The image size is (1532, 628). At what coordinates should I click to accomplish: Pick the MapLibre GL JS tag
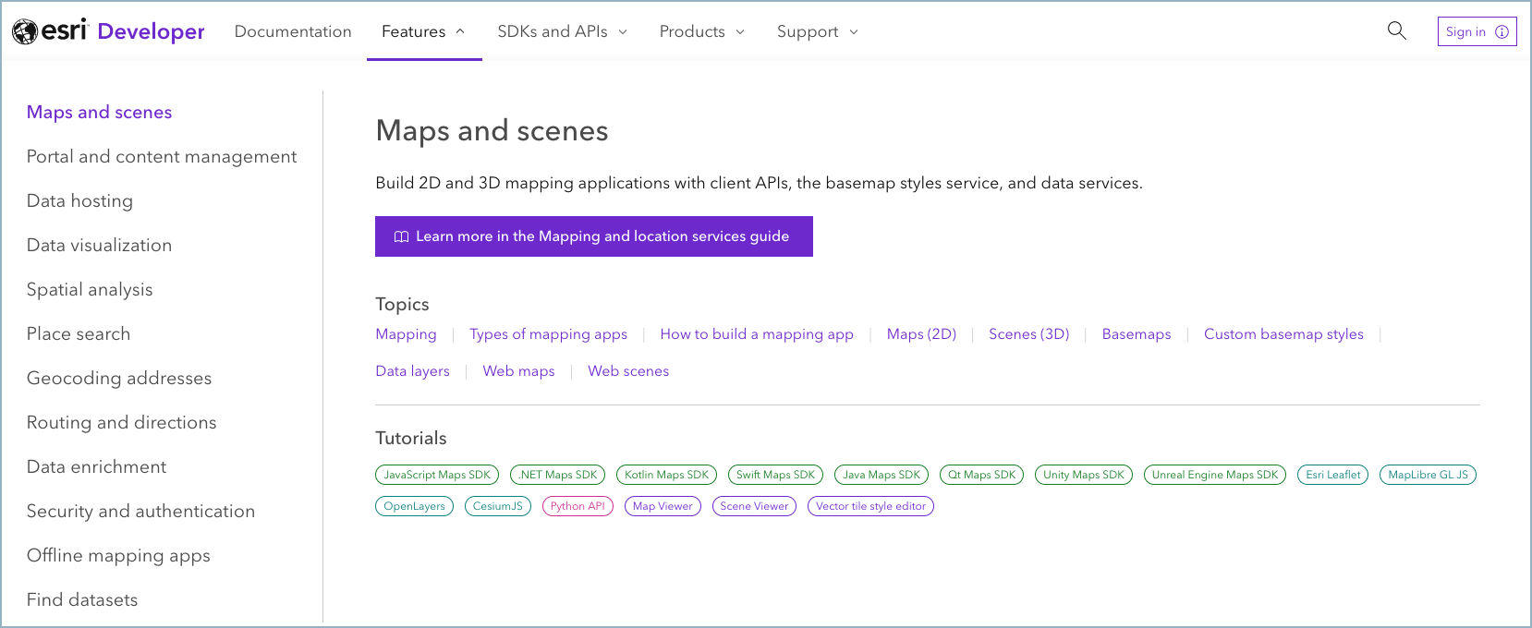1427,475
